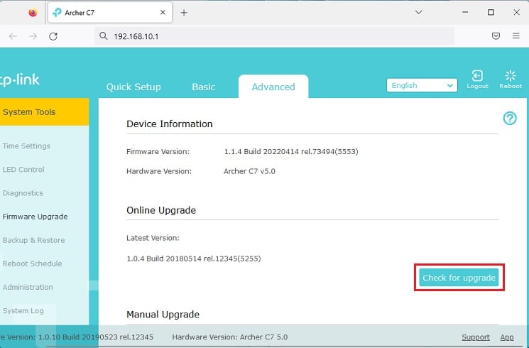Click the Firefox icon in the tab bar
This screenshot has width=529, height=348.
pyautogui.click(x=33, y=13)
